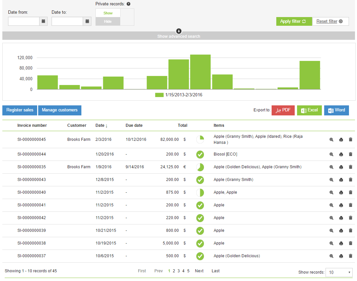Click the Apply filter button
Screen dimensions: 357x281
tap(294, 21)
